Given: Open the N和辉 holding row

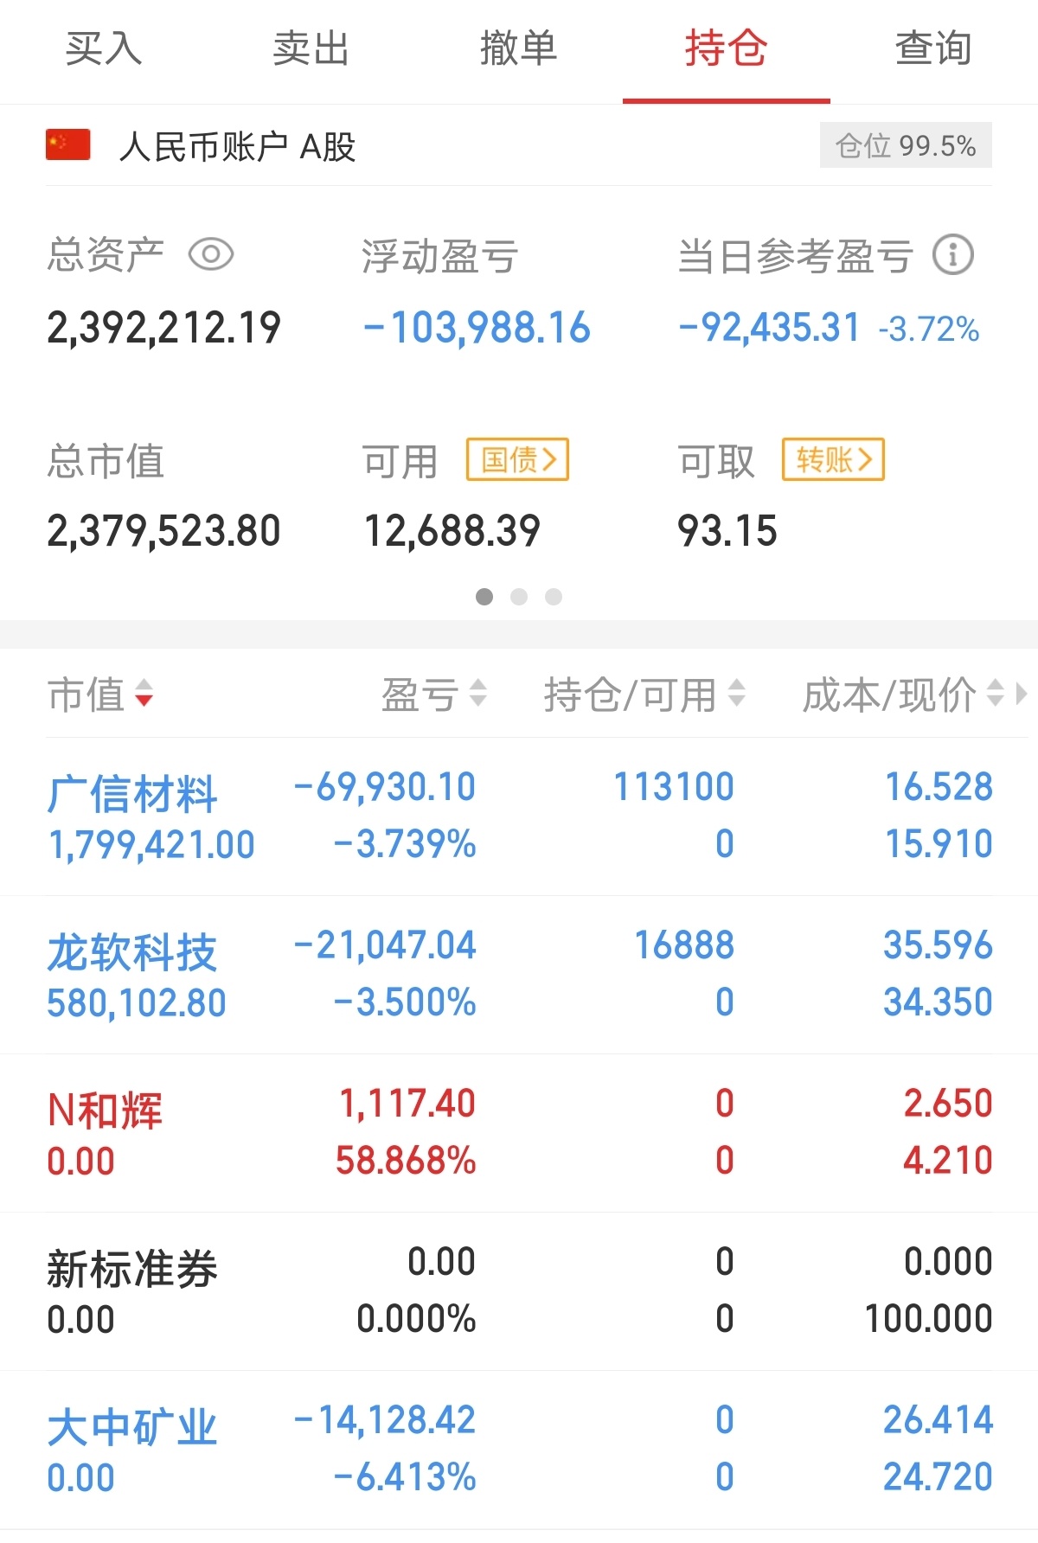Looking at the screenshot, I should click(519, 1133).
